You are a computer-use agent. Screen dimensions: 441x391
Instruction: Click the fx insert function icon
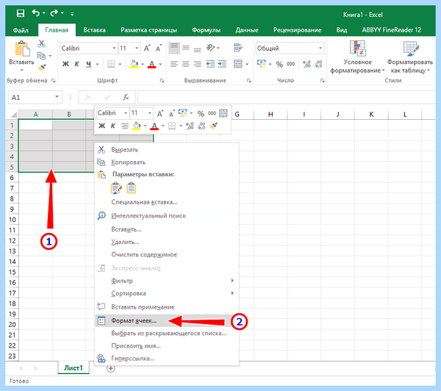coord(126,97)
